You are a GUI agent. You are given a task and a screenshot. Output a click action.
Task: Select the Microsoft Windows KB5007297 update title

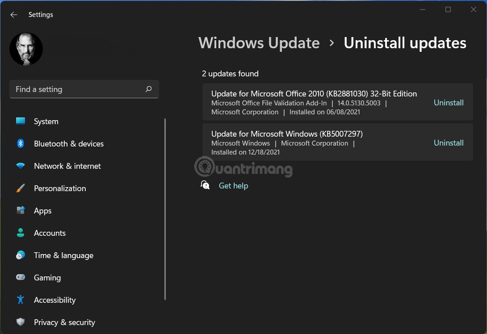pos(287,134)
